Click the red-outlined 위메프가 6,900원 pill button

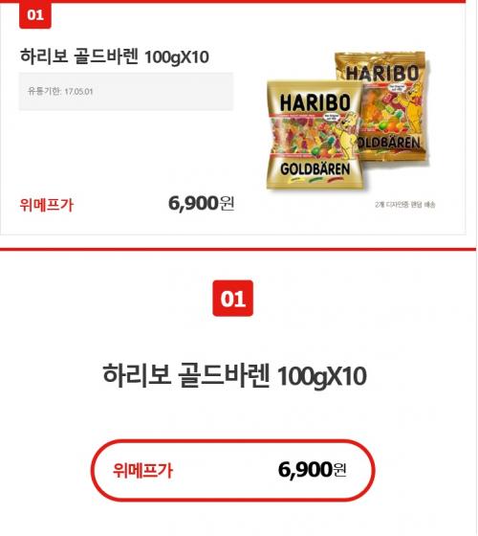[x=233, y=470]
